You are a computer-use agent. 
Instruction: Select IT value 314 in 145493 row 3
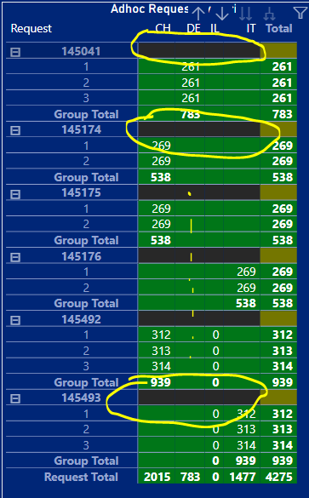tap(246, 445)
